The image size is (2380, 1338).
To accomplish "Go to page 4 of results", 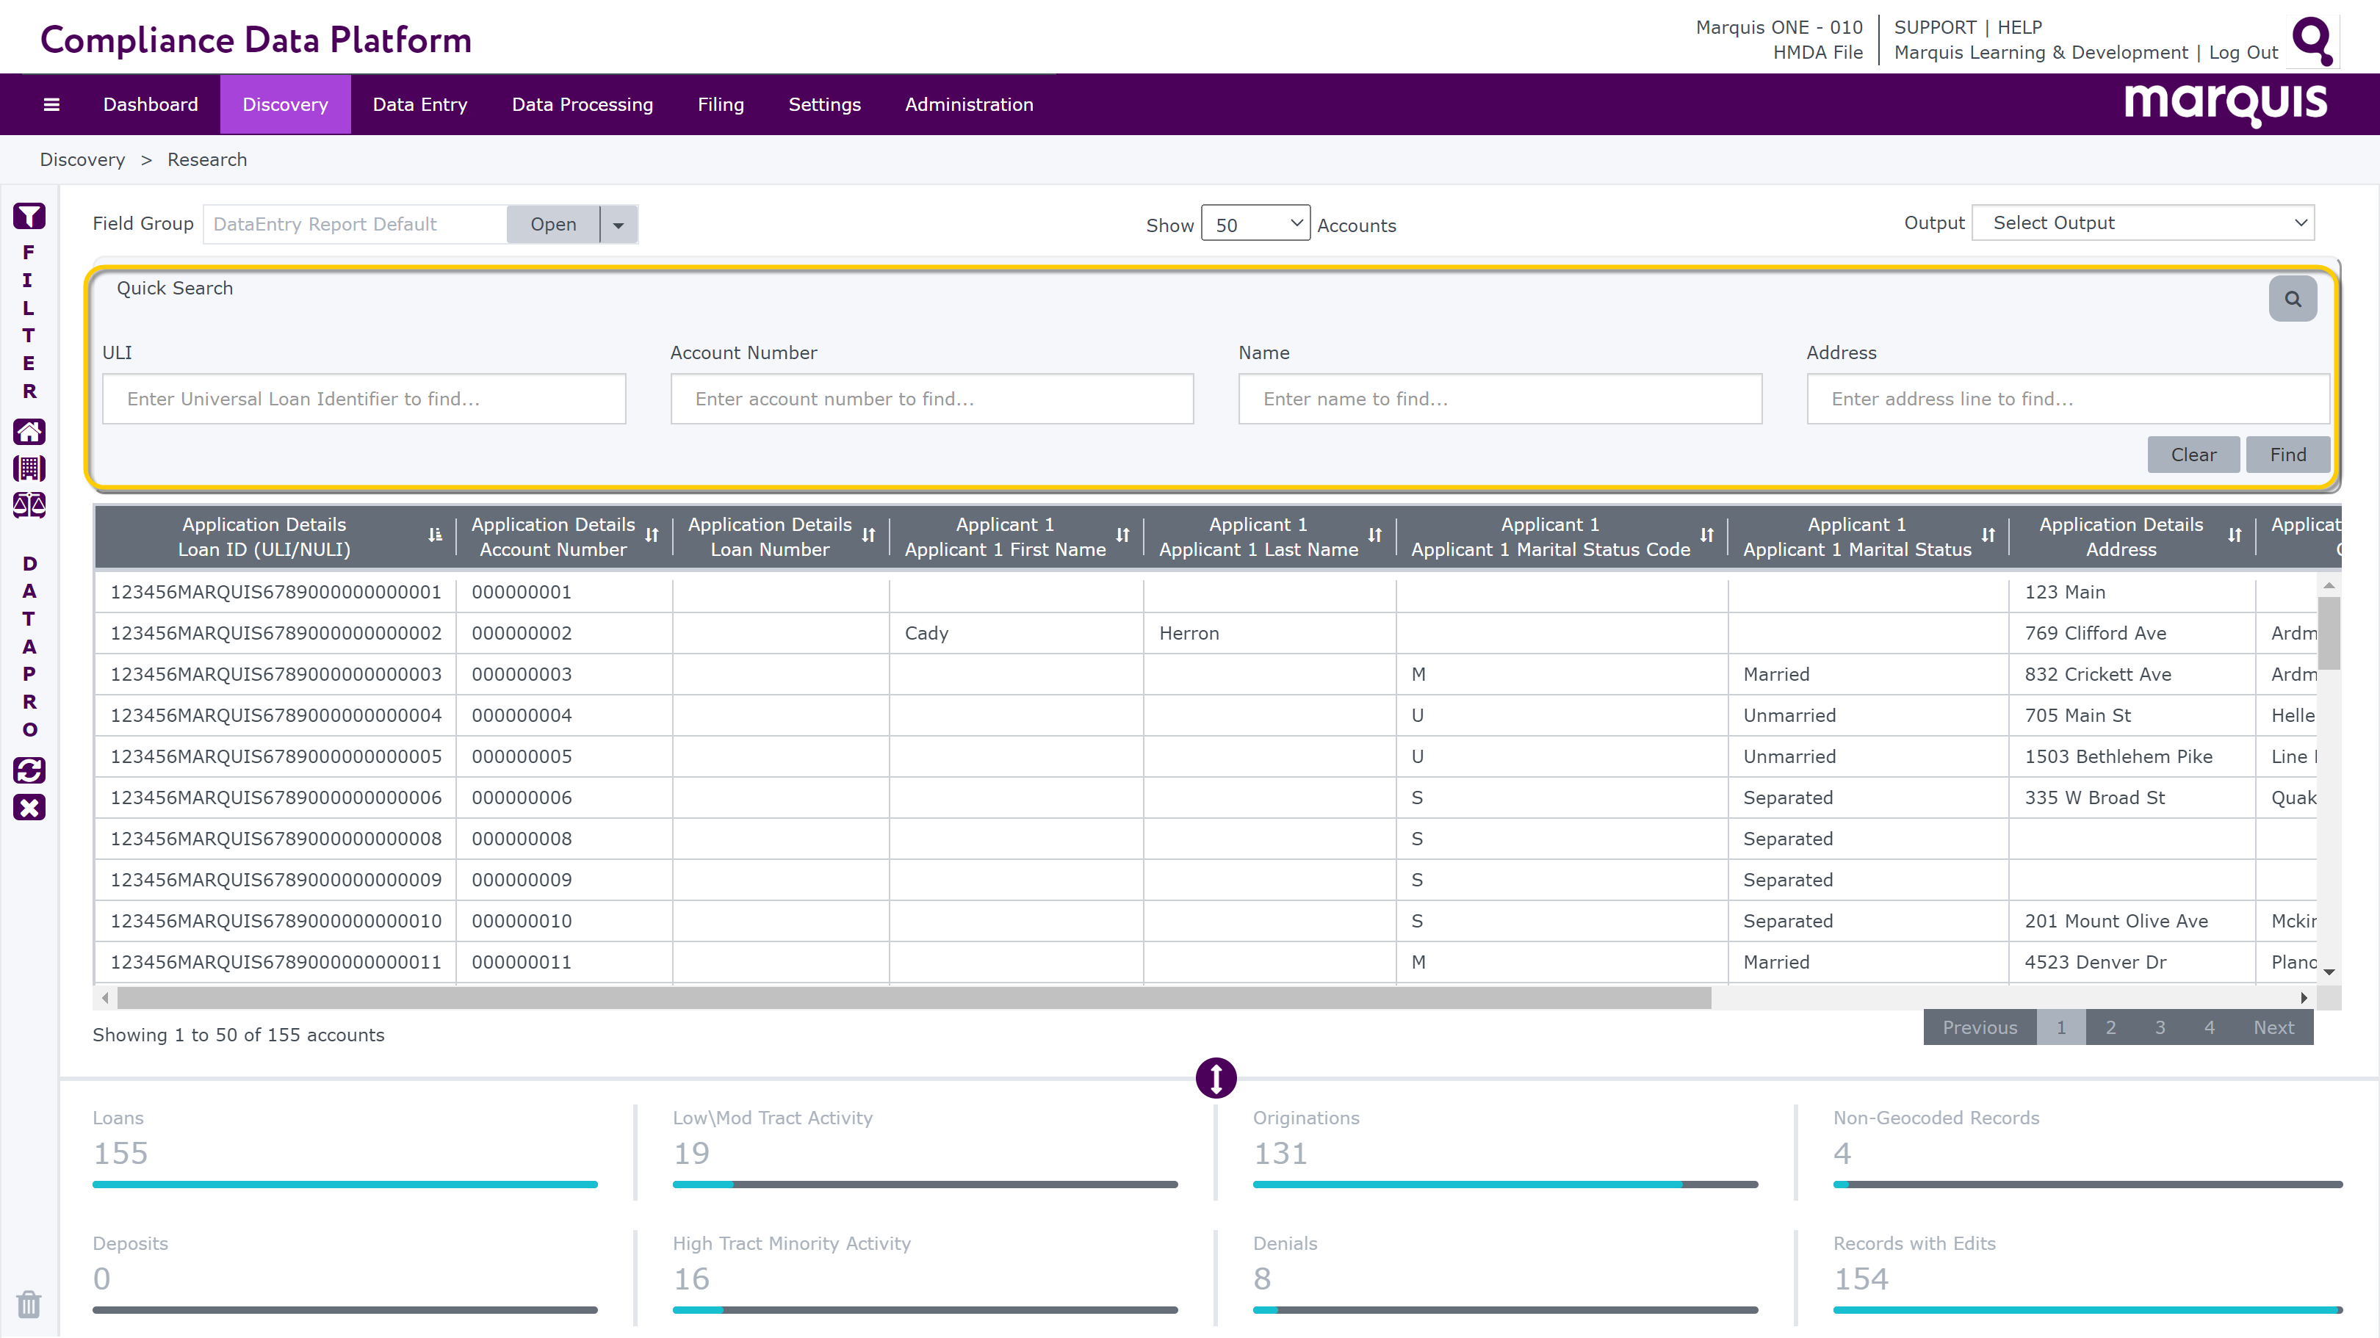I will click(x=2209, y=1028).
